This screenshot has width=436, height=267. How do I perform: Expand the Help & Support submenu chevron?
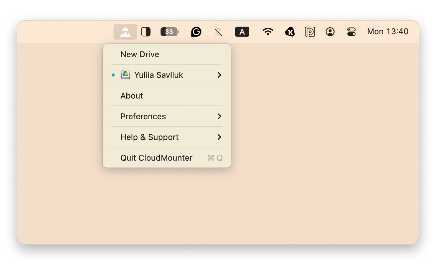[219, 137]
